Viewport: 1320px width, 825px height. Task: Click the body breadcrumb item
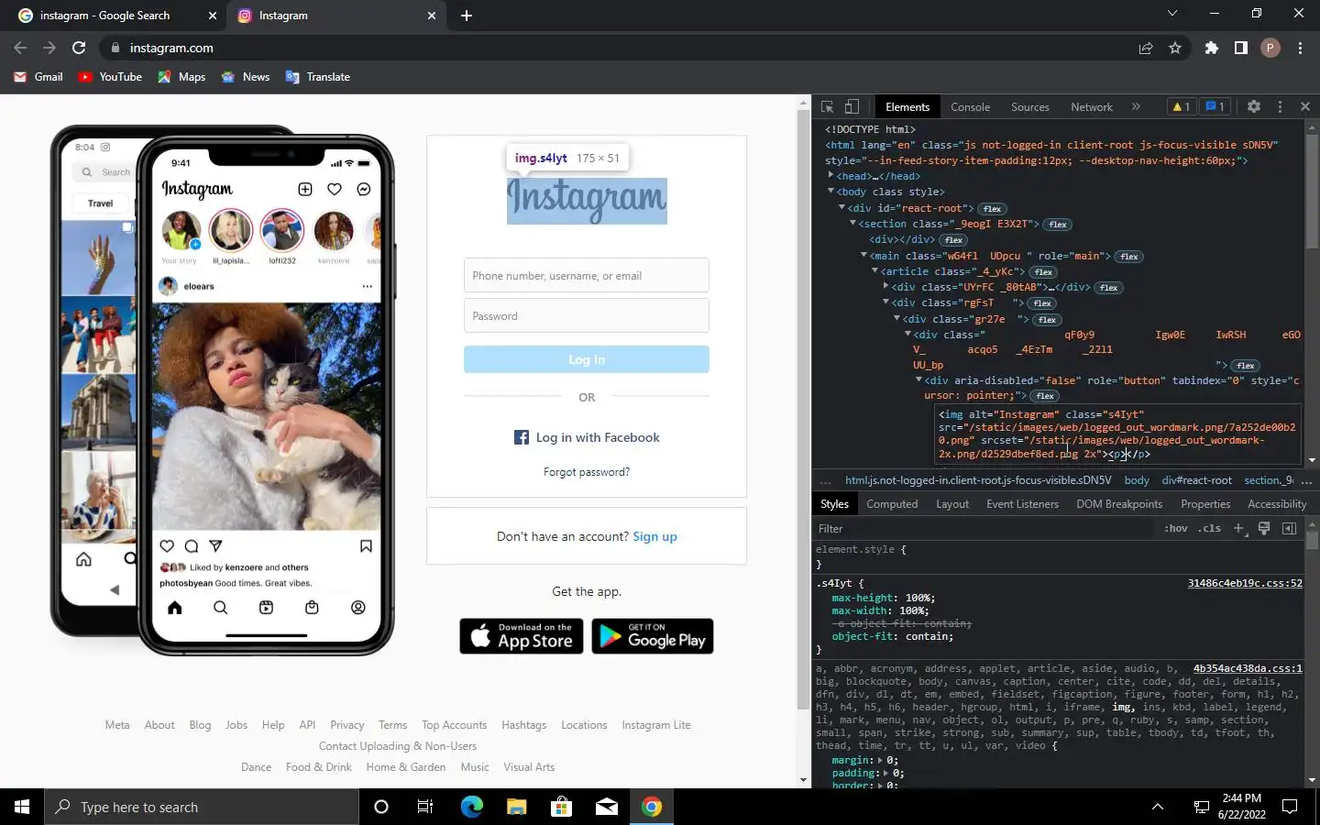[1137, 480]
